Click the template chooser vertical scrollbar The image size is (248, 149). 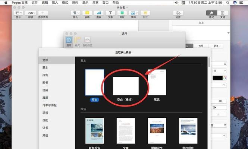[x=209, y=62]
